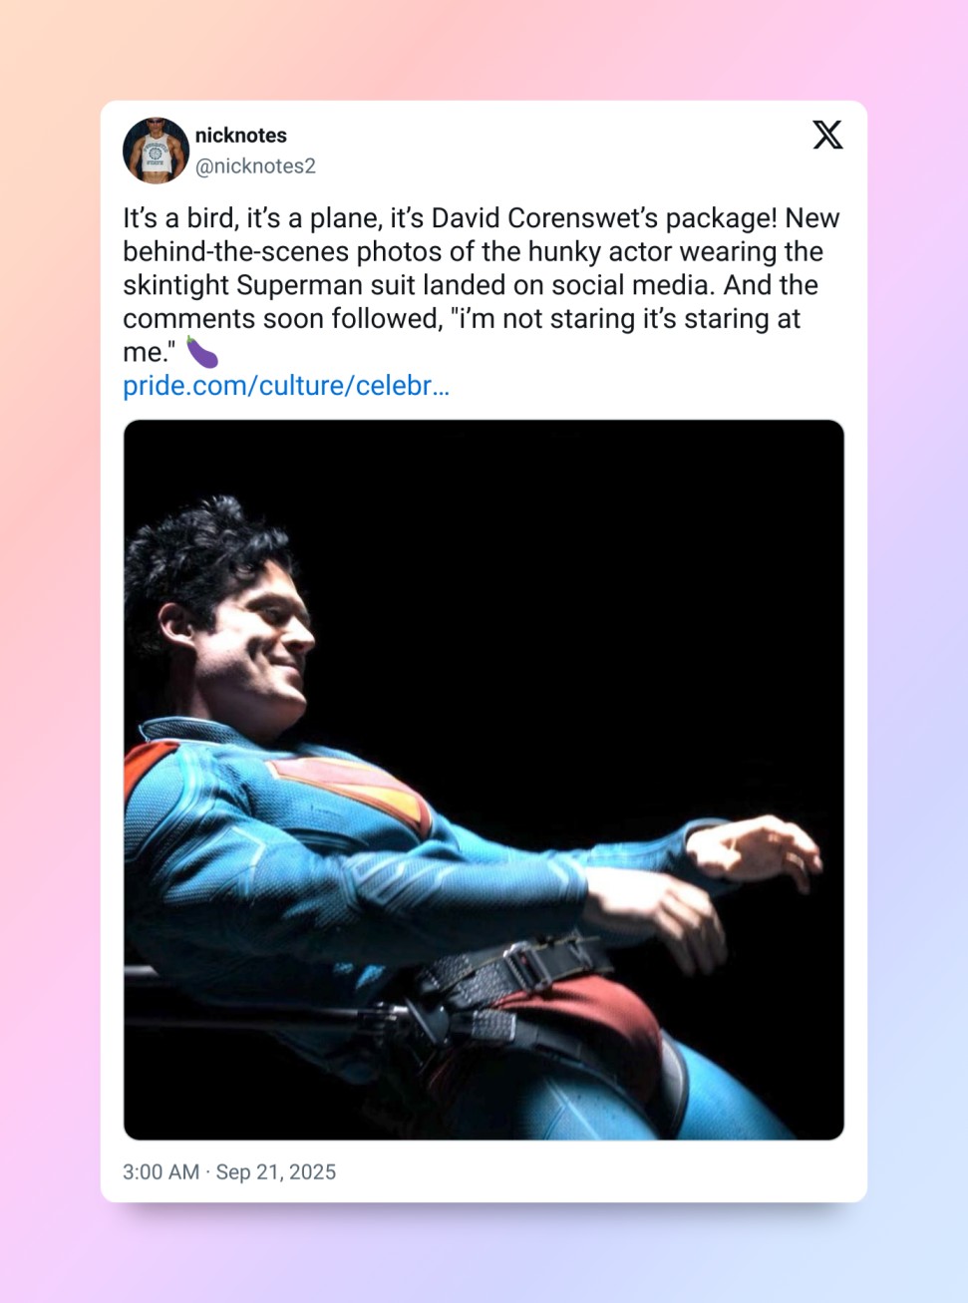Open the nicknotes profile avatar
Image resolution: width=968 pixels, height=1303 pixels.
pyautogui.click(x=156, y=151)
